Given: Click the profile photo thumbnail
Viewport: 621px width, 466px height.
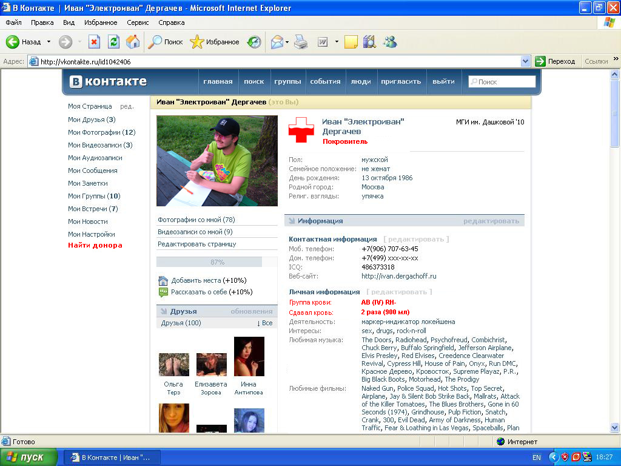Looking at the screenshot, I should 217,160.
